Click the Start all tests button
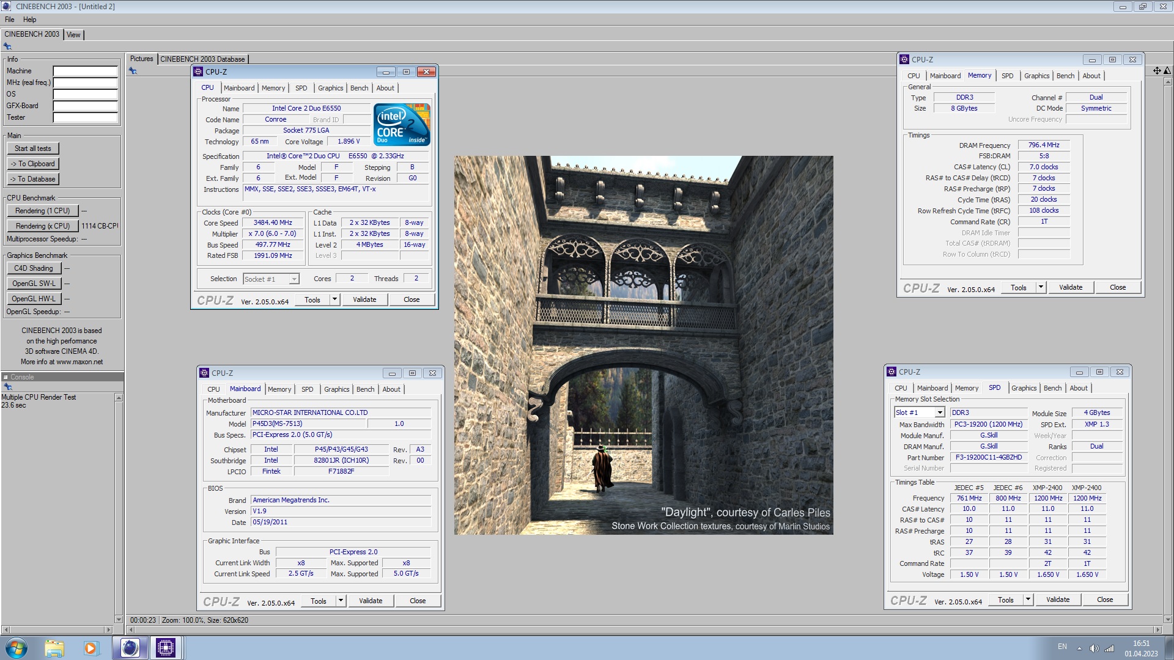Screen dimensions: 1174x660 [33, 148]
